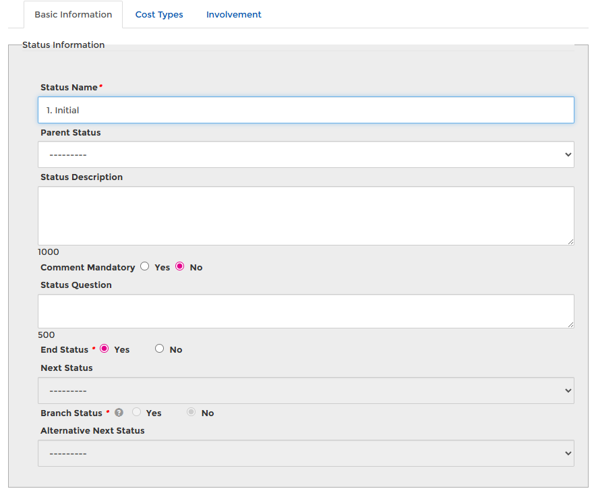Open the Parent Status dropdown
Image resolution: width=594 pixels, height=493 pixels.
click(305, 154)
